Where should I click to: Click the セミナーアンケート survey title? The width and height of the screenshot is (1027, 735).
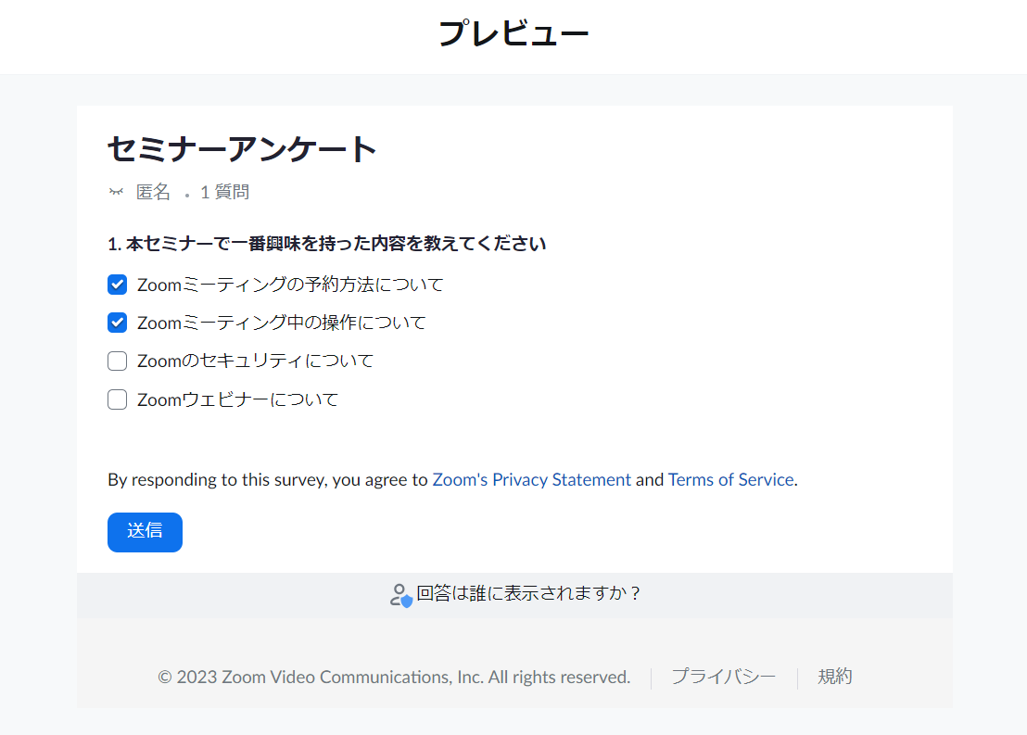coord(242,148)
